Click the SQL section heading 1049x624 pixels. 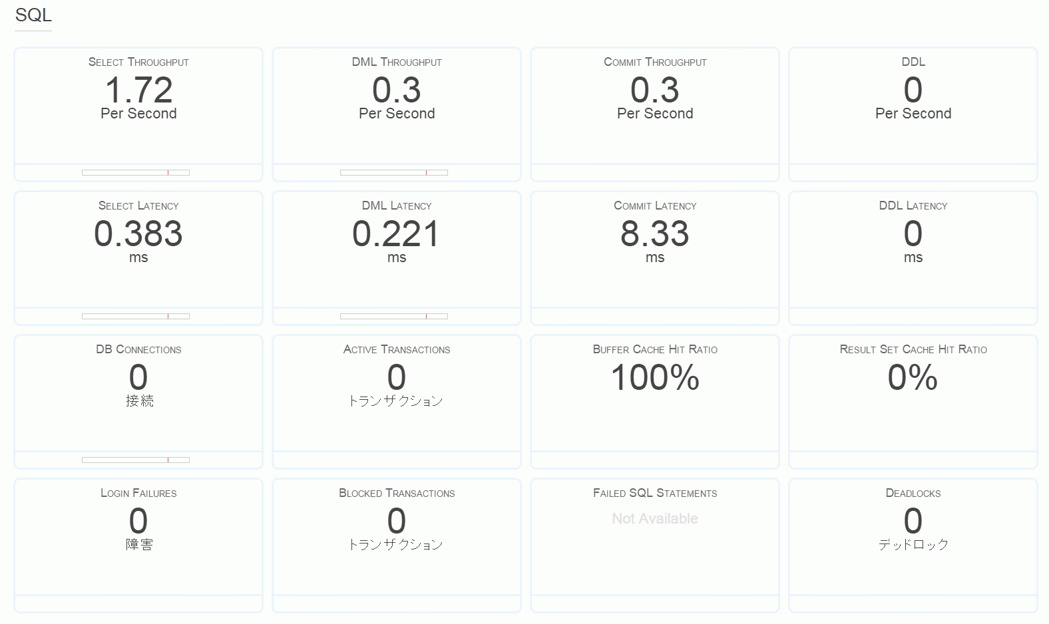pyautogui.click(x=33, y=15)
